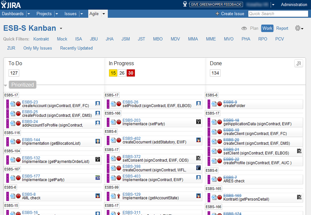Click the assignee avatar on ESBS-203 card

point(199,122)
